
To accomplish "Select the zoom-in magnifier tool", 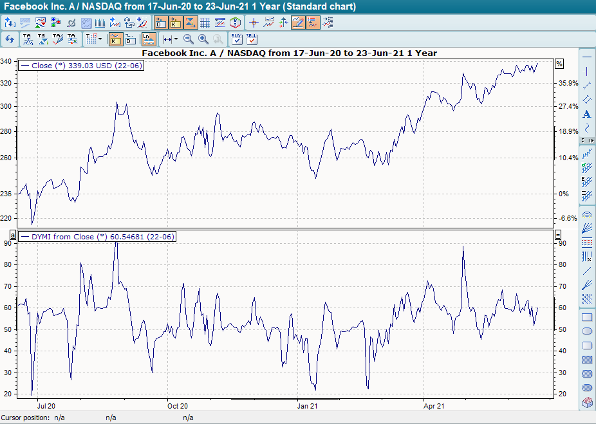I will (203, 39).
